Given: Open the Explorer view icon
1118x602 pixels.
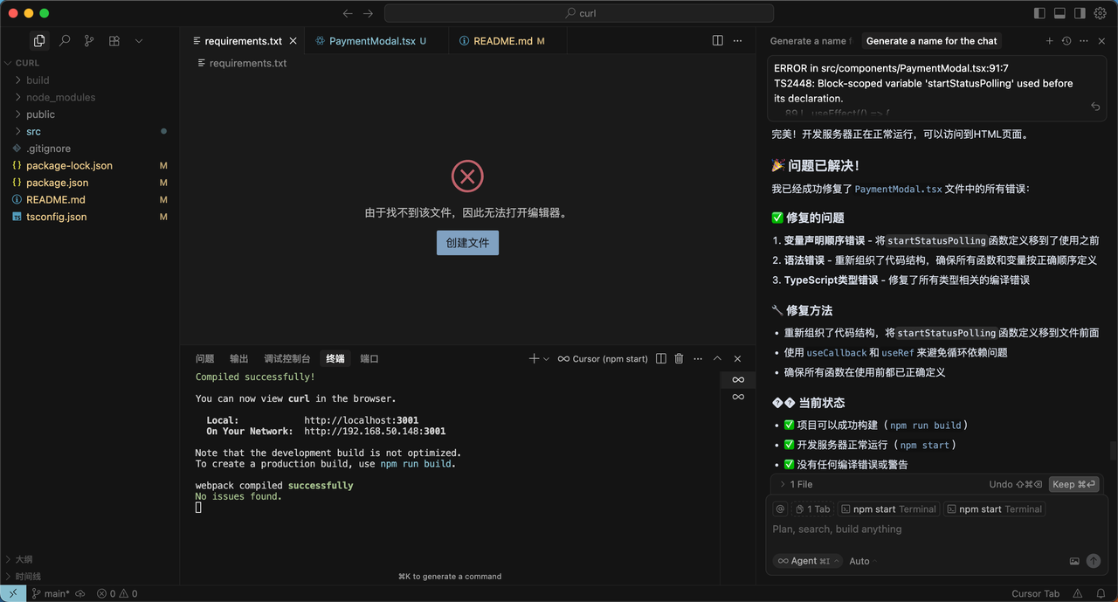Looking at the screenshot, I should point(39,40).
